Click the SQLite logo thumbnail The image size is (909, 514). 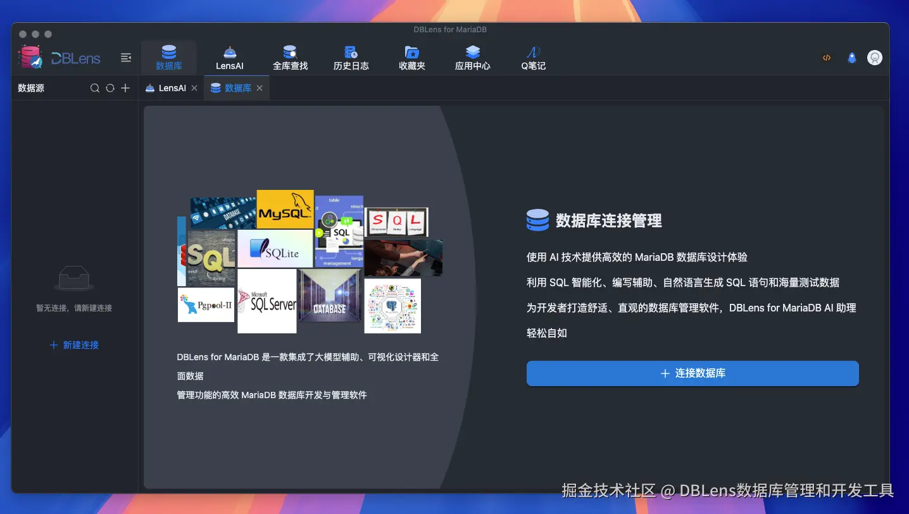click(x=275, y=249)
